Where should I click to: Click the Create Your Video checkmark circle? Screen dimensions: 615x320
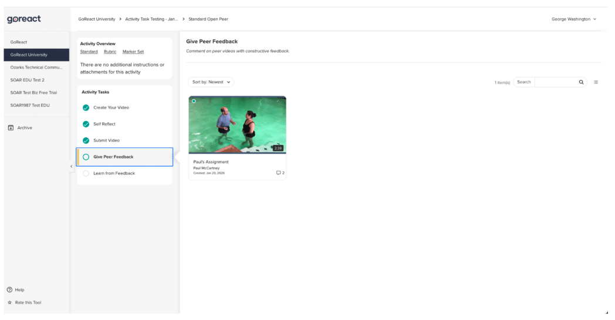pos(86,107)
